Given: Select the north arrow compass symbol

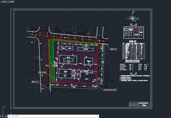Looking at the screenshot, I should pos(133,17).
